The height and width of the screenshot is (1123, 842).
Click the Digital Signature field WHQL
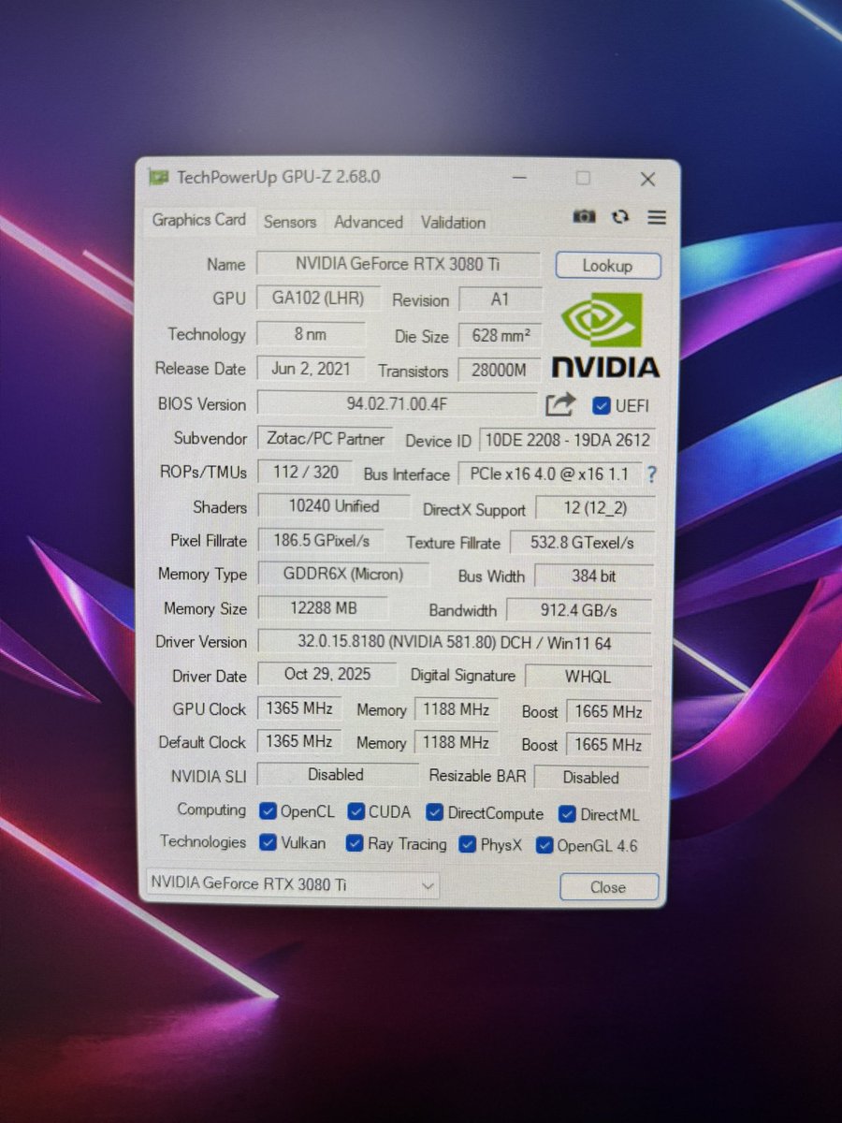(x=588, y=677)
